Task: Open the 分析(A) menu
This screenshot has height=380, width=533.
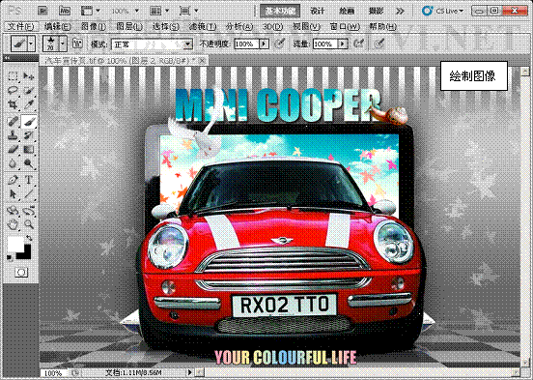Action: [x=239, y=27]
